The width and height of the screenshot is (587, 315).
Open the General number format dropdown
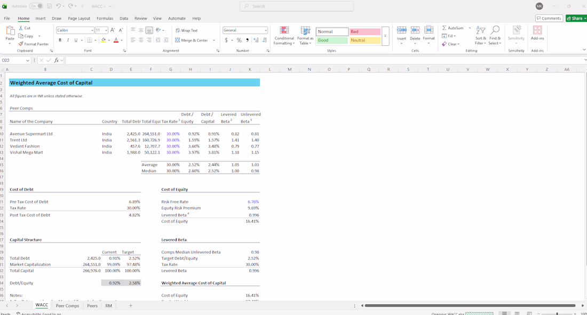[266, 30]
